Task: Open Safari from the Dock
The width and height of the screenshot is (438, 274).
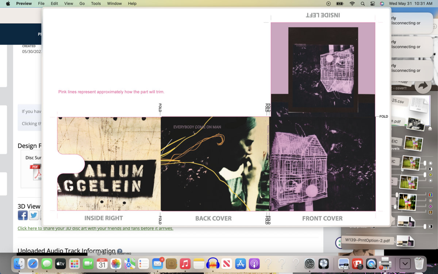Action: [x=33, y=263]
